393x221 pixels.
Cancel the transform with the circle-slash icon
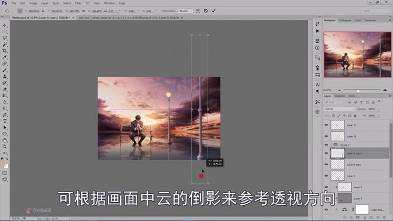[206, 11]
